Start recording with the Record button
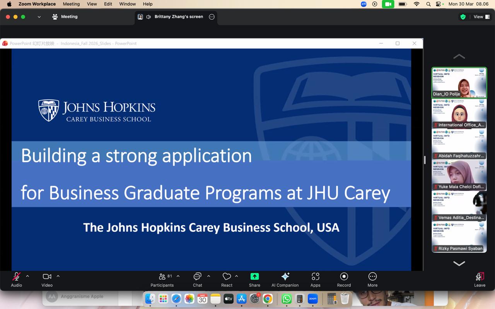This screenshot has height=309, width=495. coord(344,280)
